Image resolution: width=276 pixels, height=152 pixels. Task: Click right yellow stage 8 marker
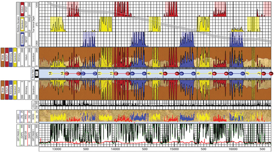pos(161,74)
